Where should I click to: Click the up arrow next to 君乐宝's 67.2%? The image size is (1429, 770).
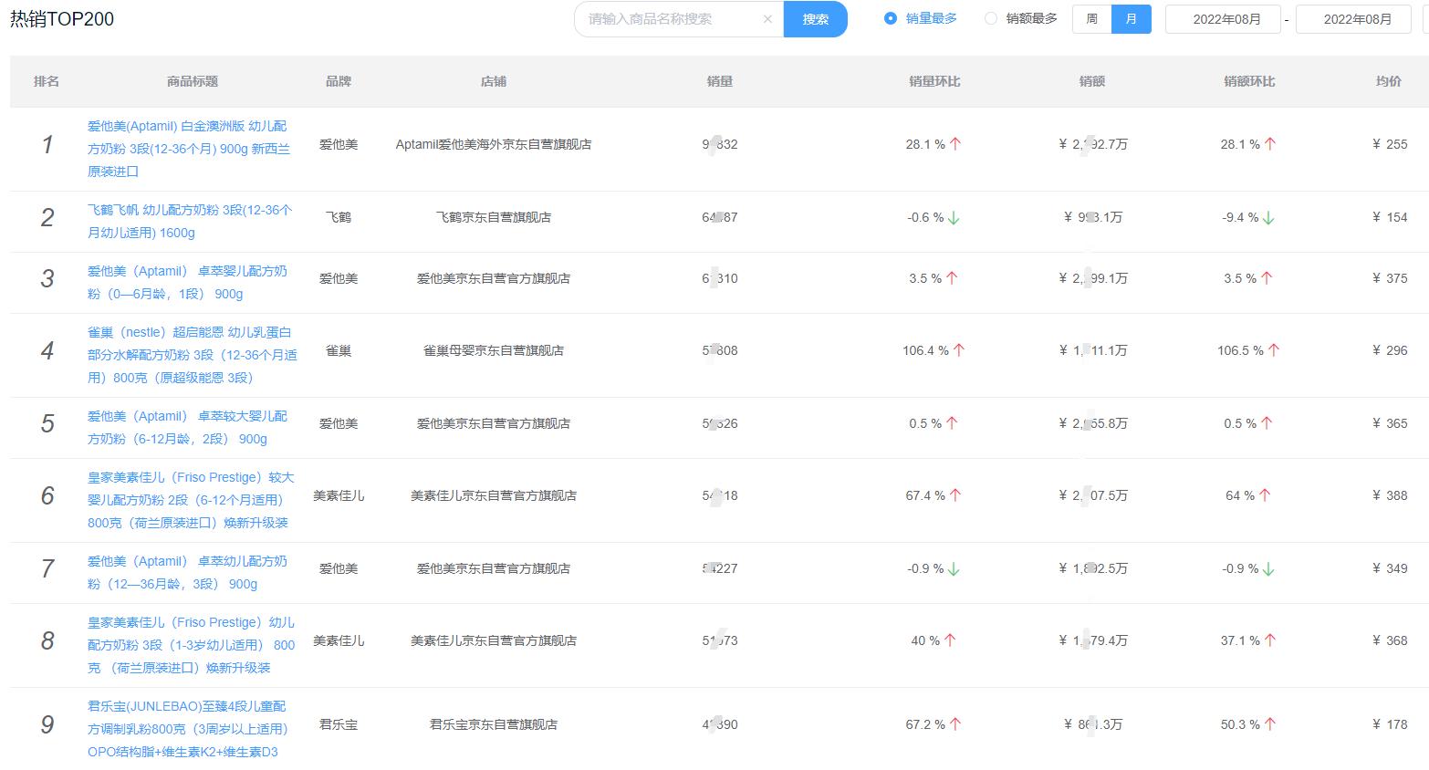[x=954, y=723]
